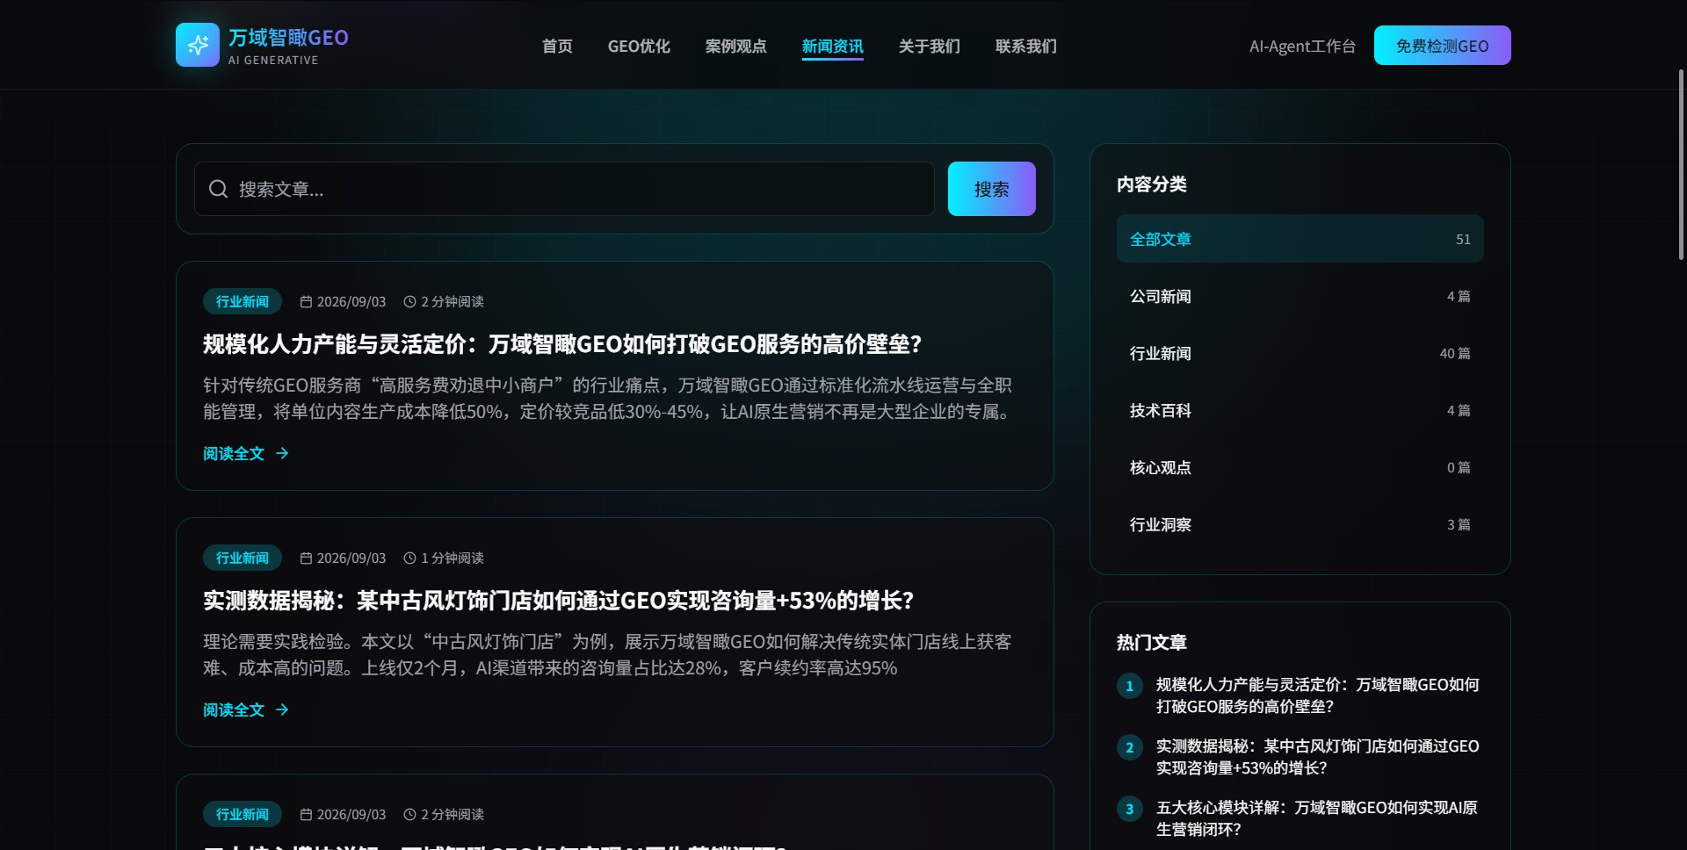Click the 免费检测GEO button
Screen dimensions: 1687x850
[x=1442, y=45]
